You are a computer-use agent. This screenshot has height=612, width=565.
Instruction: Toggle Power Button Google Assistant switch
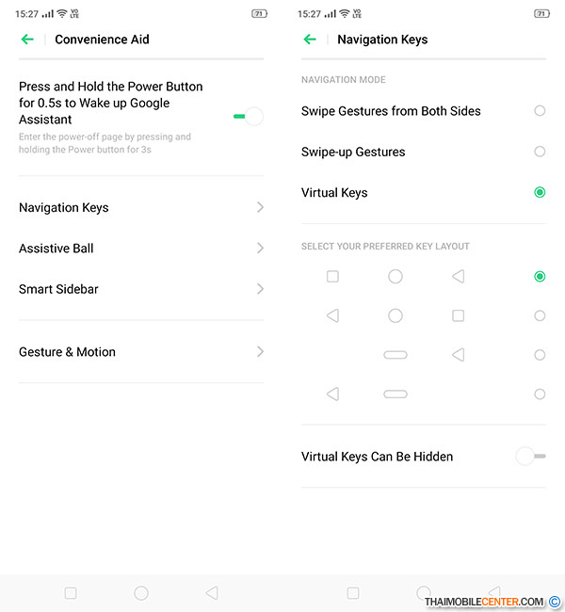pos(249,117)
